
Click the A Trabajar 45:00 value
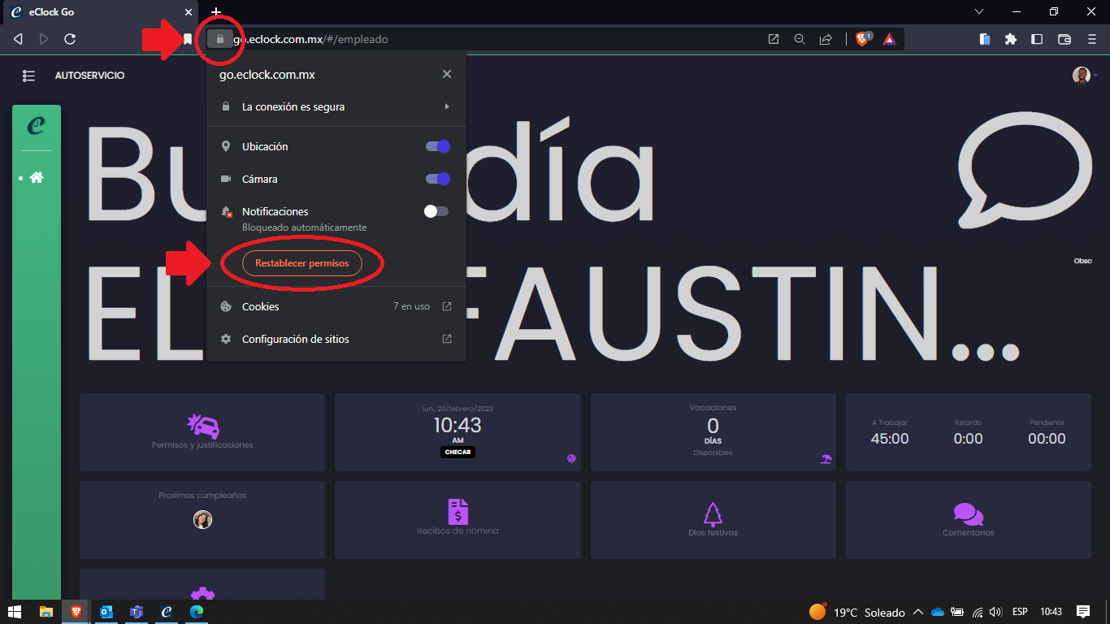(x=890, y=439)
